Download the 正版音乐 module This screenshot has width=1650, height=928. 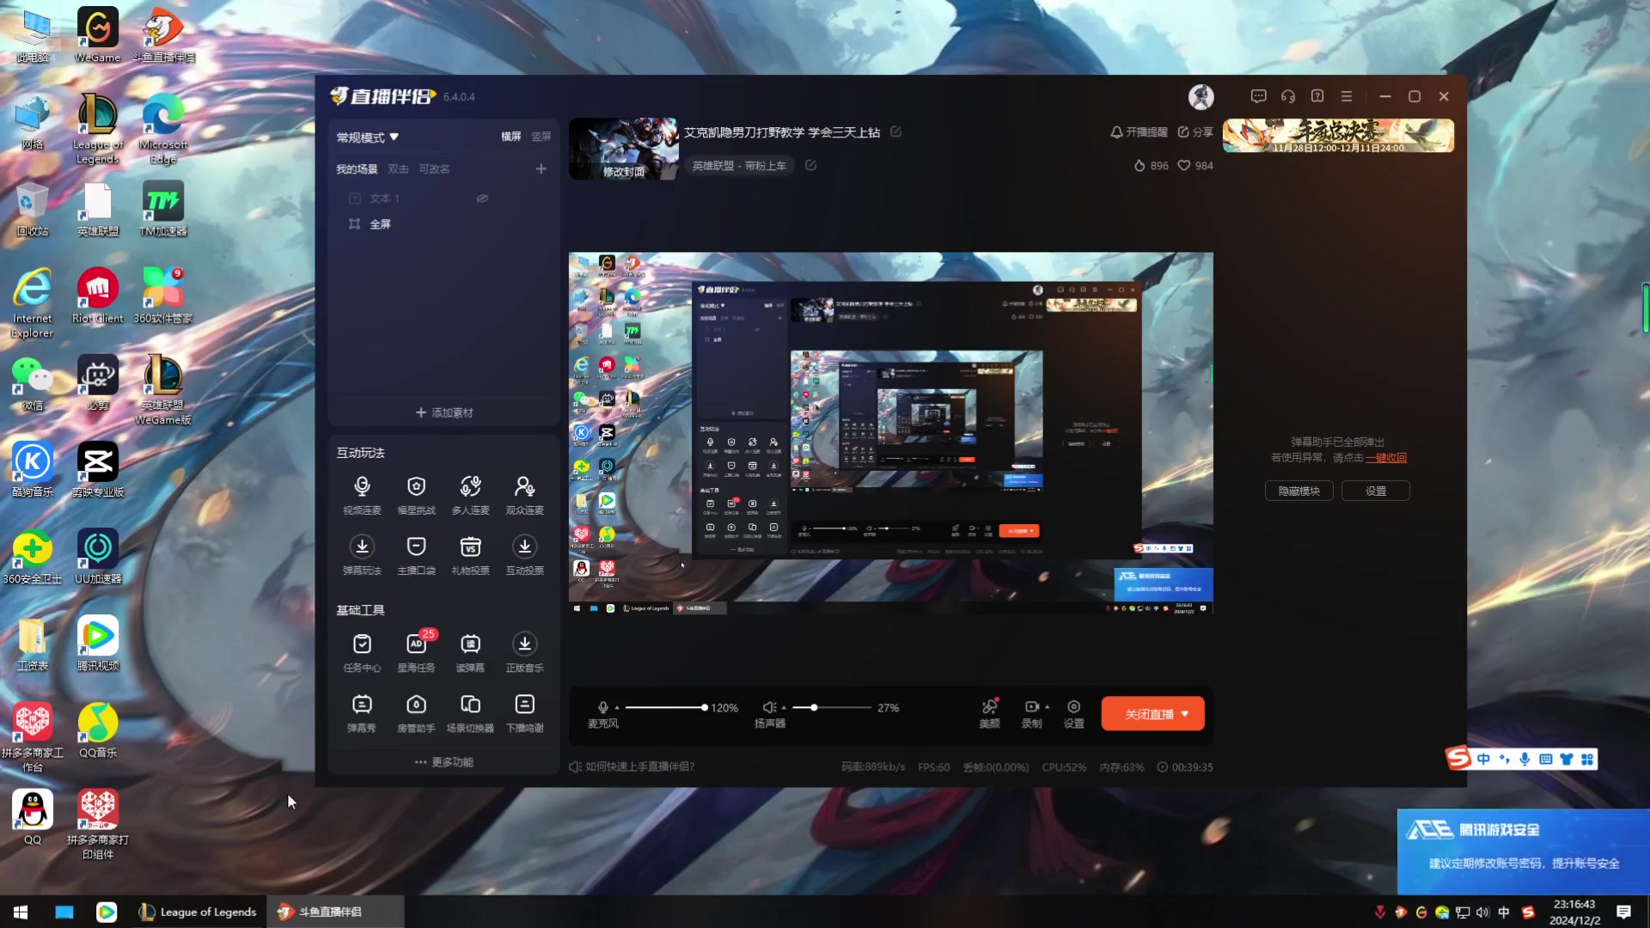524,652
